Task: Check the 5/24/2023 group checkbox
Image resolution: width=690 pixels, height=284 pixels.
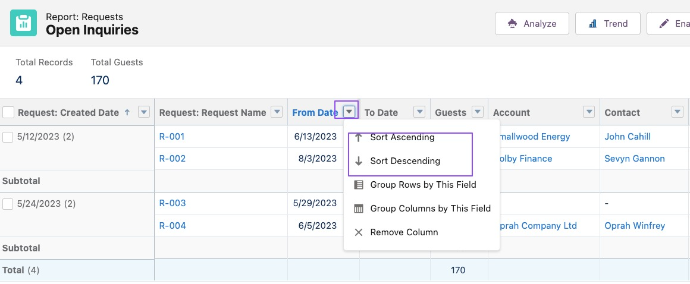Action: click(x=8, y=204)
